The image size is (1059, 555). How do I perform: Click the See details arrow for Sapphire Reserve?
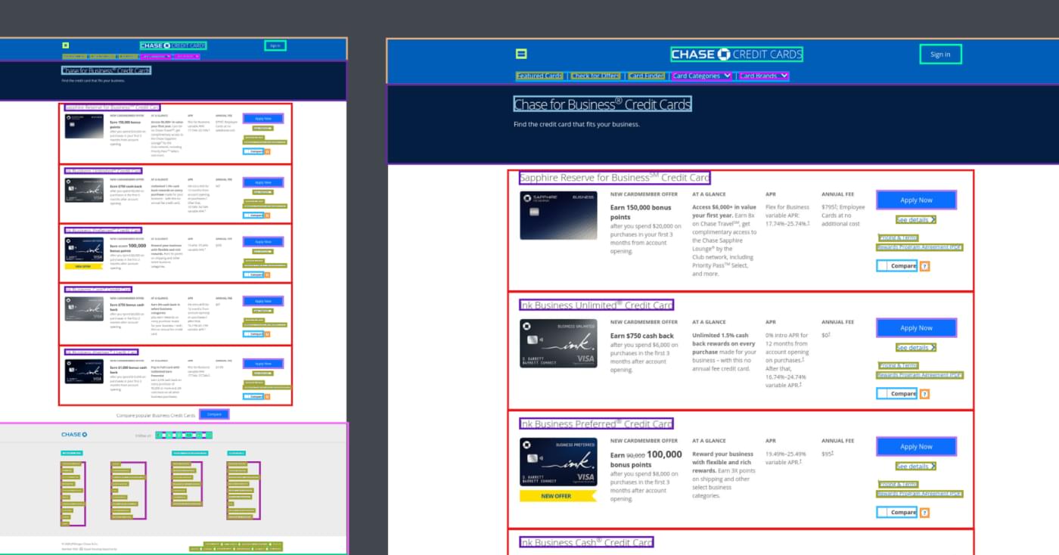[x=916, y=220]
